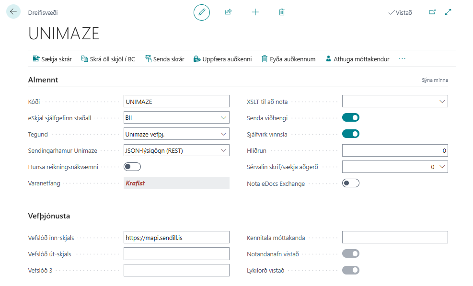This screenshot has width=473, height=286.
Task: Go back with the arrow button
Action: (13, 12)
